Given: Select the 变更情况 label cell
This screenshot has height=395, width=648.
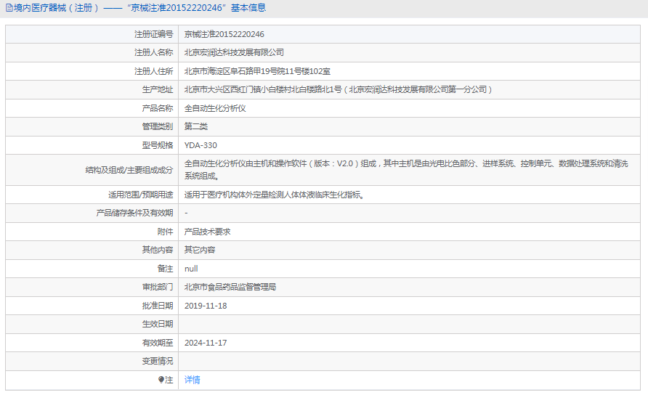Looking at the screenshot, I should 92,362.
